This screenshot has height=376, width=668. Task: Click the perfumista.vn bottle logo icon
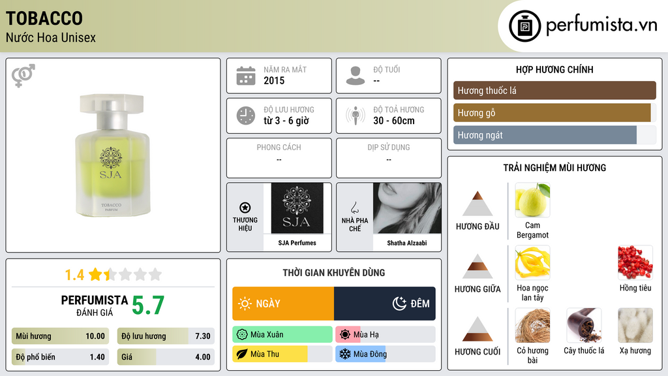tap(525, 26)
